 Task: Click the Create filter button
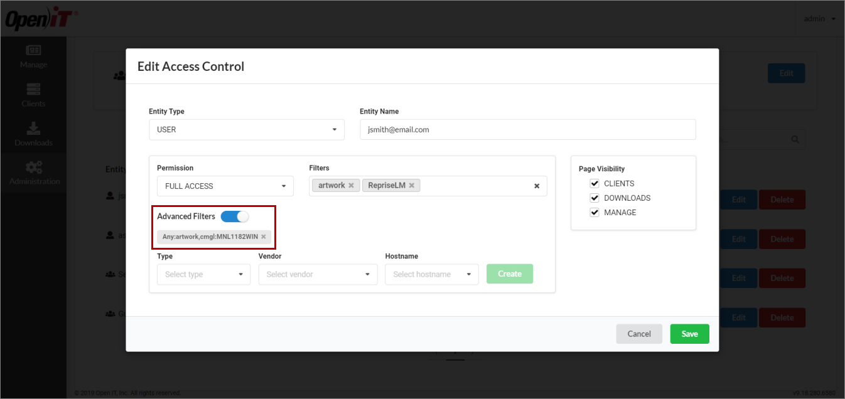(x=510, y=274)
